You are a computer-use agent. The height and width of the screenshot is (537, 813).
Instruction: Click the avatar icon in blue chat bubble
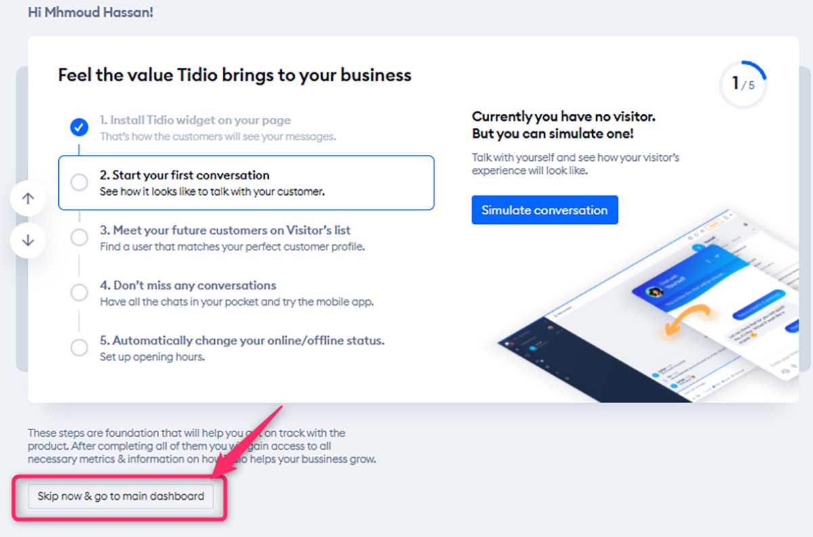pyautogui.click(x=655, y=292)
